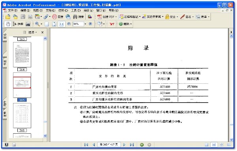Image resolution: width=237 pixels, height=151 pixels.
Task: Toggle Single Page layout
Action: pos(207,145)
